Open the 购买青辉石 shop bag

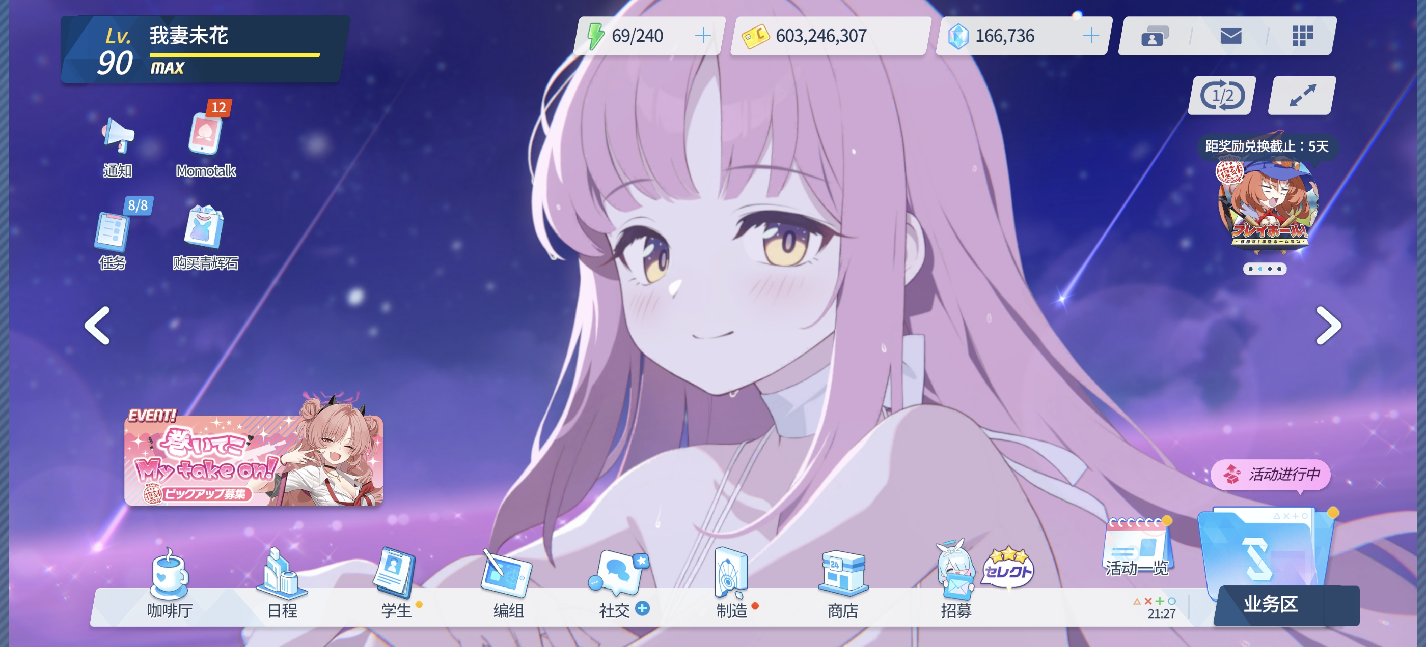click(205, 238)
